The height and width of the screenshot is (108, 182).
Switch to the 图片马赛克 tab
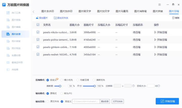(x=122, y=11)
